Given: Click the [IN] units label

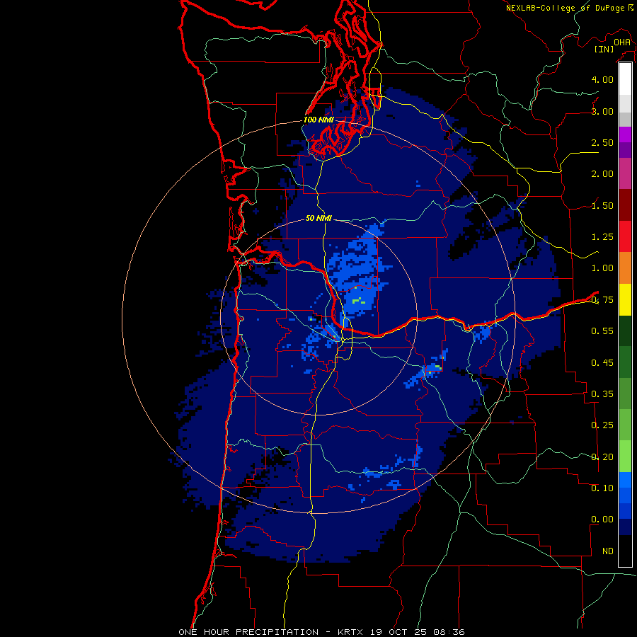Looking at the screenshot, I should (x=604, y=49).
